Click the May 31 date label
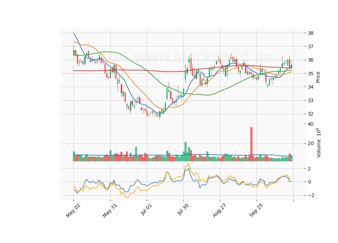The width and height of the screenshot is (338, 243). pos(110,211)
